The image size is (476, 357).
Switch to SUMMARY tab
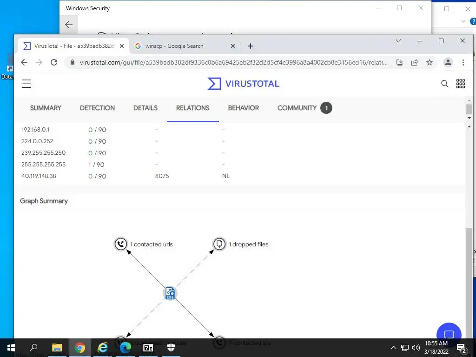(x=46, y=108)
